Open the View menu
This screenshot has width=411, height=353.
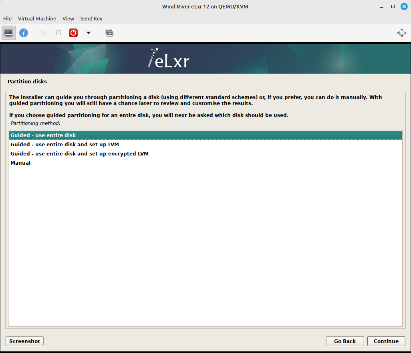click(68, 18)
